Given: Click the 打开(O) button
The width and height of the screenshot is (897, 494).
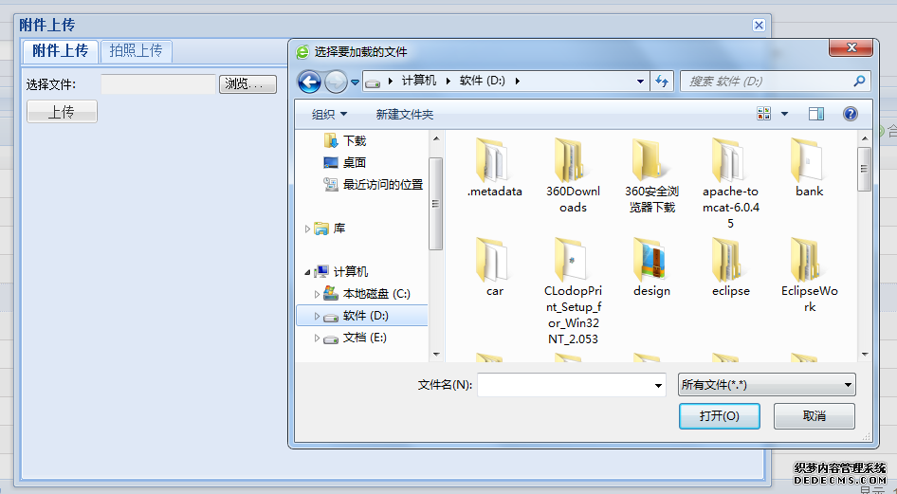Looking at the screenshot, I should point(719,415).
